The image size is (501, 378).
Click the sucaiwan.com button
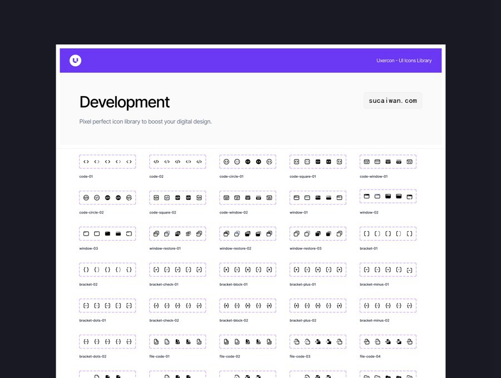click(x=392, y=101)
